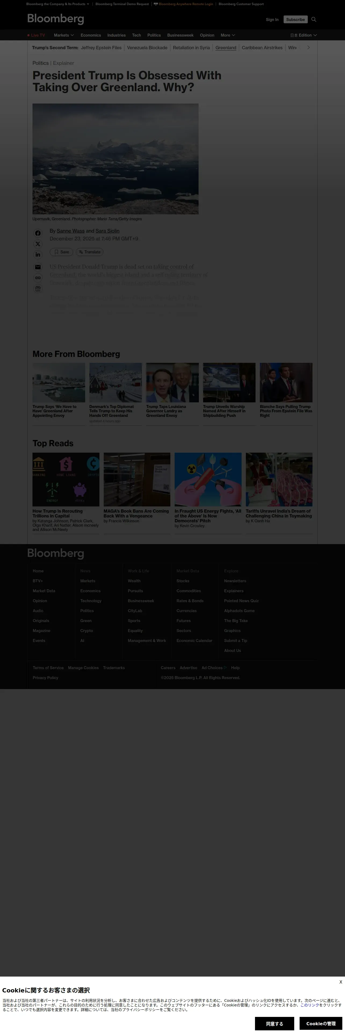Click Bloomberg Customer Support link

tap(241, 4)
